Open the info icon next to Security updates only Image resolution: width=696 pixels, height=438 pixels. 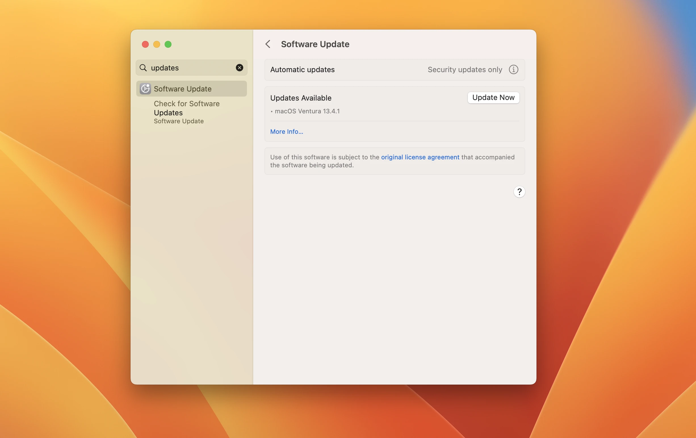point(513,69)
